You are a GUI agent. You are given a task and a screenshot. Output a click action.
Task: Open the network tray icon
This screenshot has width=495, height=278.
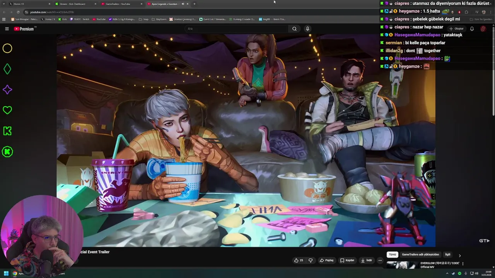coord(471,273)
